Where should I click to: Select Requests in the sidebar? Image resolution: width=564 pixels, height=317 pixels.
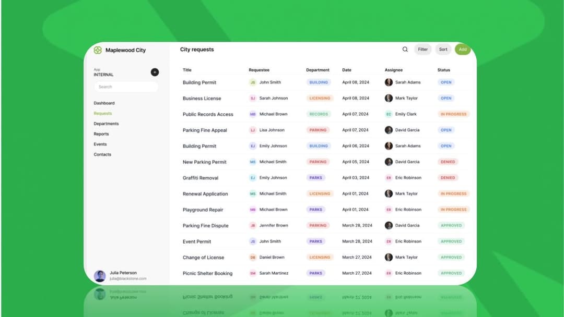[x=102, y=114]
